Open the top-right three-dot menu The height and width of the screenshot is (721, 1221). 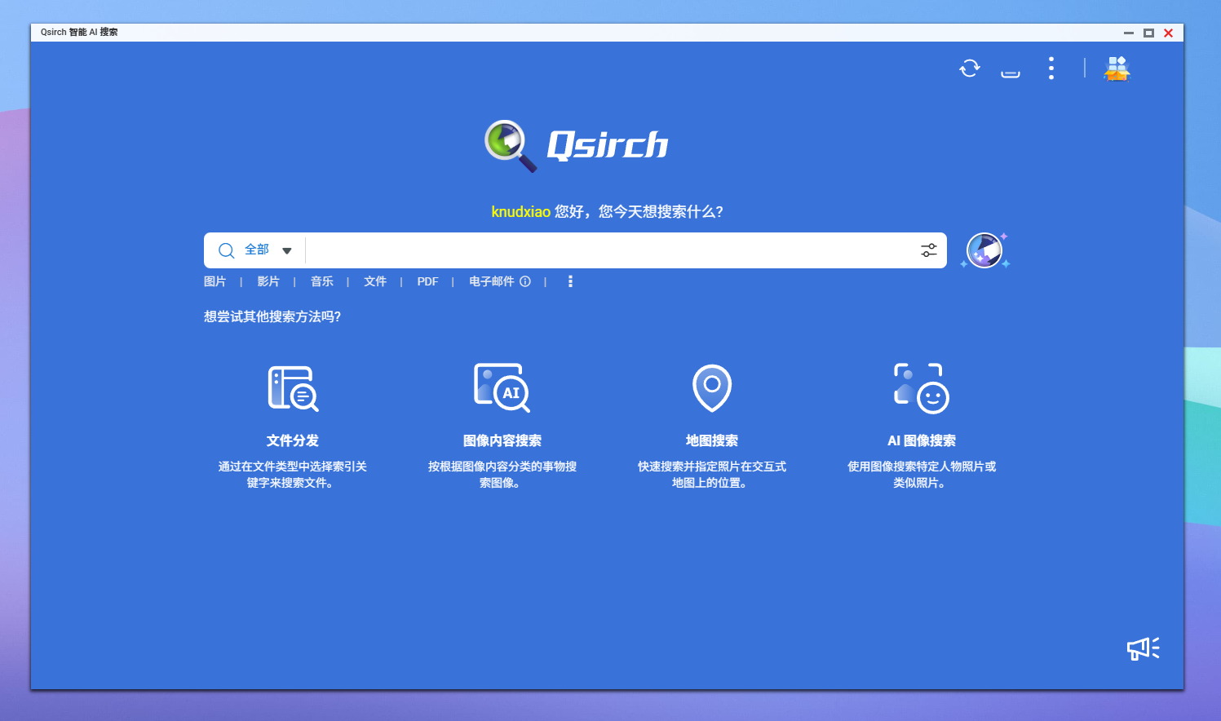click(x=1051, y=69)
